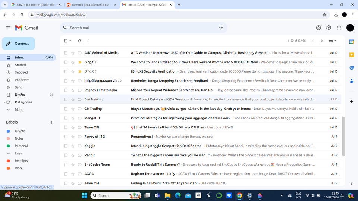Open Contacts side panel icon

[x=352, y=81]
